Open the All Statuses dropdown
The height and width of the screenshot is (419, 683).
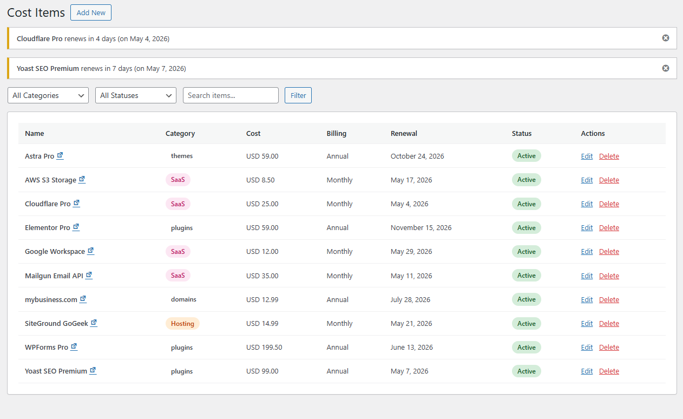click(136, 95)
